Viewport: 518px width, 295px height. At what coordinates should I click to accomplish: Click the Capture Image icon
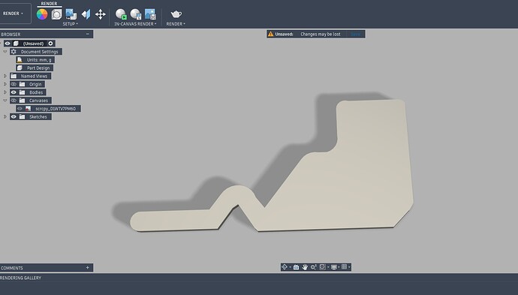[x=150, y=14]
